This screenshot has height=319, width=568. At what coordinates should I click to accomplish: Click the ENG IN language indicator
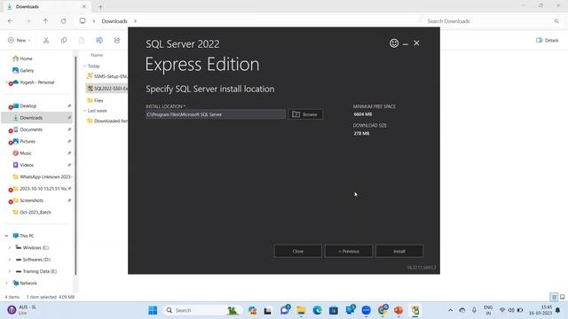[488, 310]
